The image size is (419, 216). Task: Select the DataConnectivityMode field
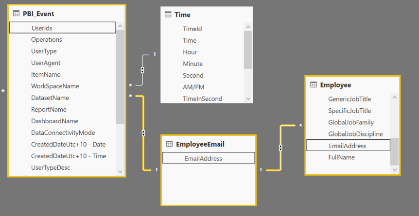63,133
